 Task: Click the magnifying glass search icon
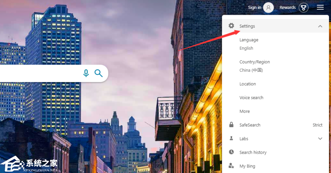99,73
